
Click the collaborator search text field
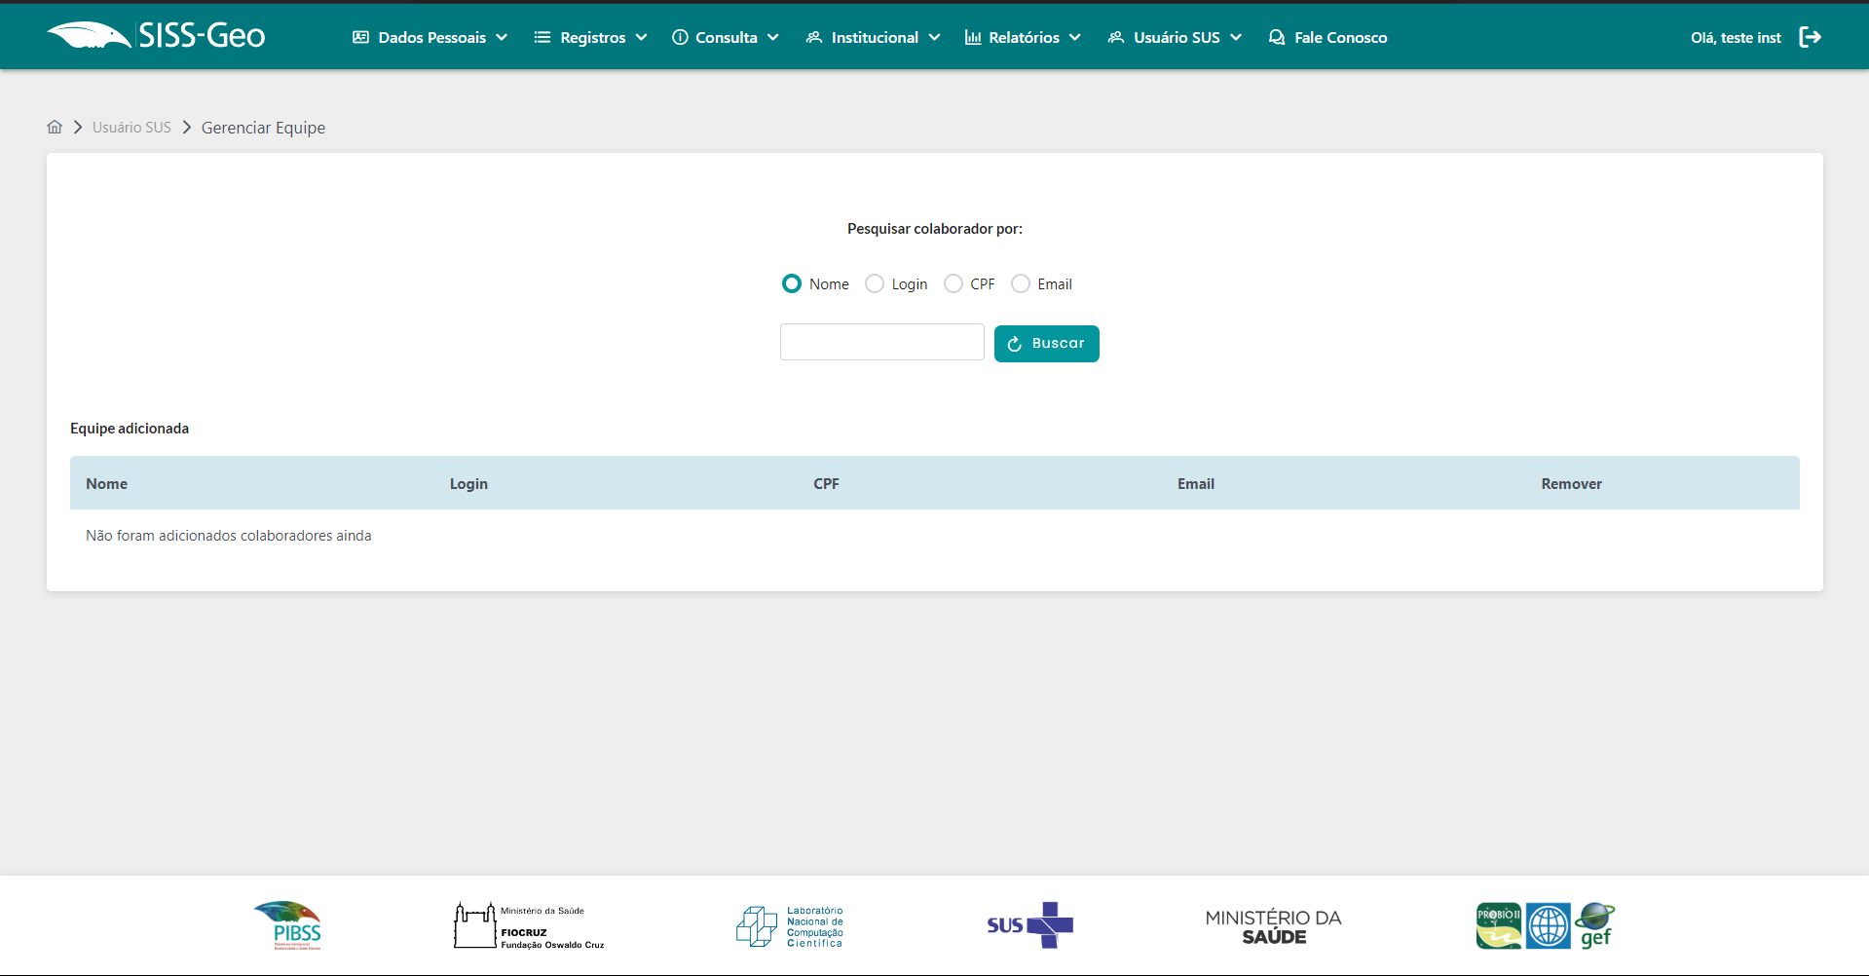[881, 342]
